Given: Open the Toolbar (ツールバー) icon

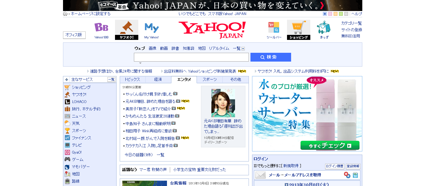Looking at the screenshot, I should coord(274,30).
